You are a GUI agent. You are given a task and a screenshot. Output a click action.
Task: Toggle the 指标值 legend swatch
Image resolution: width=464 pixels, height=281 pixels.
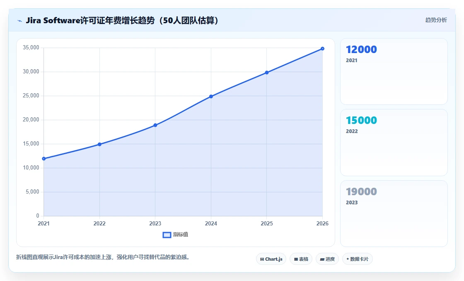167,235
